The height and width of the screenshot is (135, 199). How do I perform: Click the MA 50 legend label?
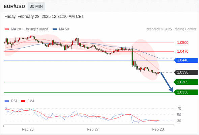click(x=64, y=29)
